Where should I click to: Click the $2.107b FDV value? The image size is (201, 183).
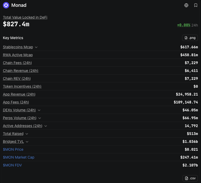coord(190,165)
